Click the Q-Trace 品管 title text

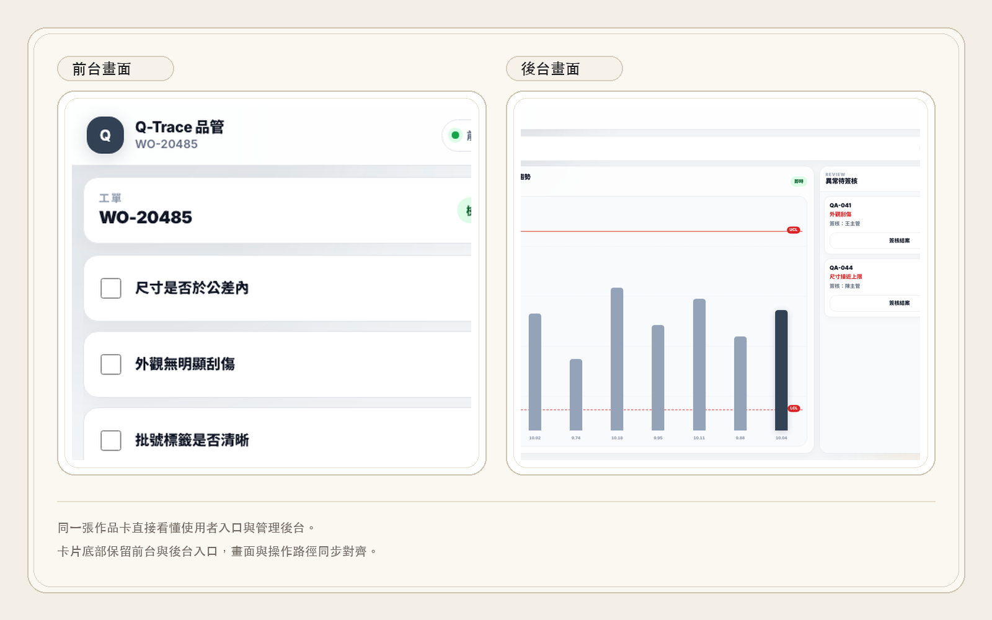point(180,127)
